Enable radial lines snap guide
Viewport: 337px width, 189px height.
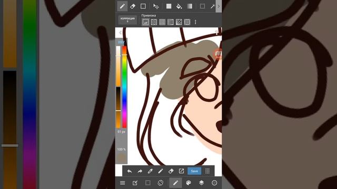(179, 22)
